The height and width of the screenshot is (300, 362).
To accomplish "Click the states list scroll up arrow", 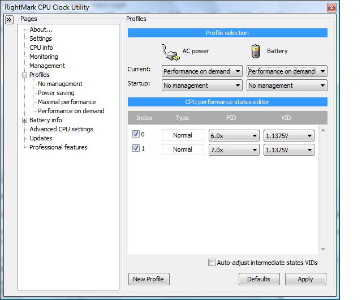I will (x=323, y=130).
